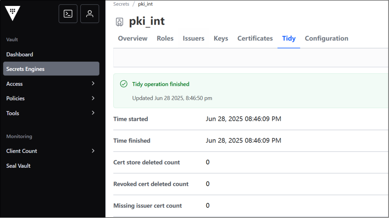Switch to the Overview tab
Viewport: 389px width, 218px height.
coord(132,38)
